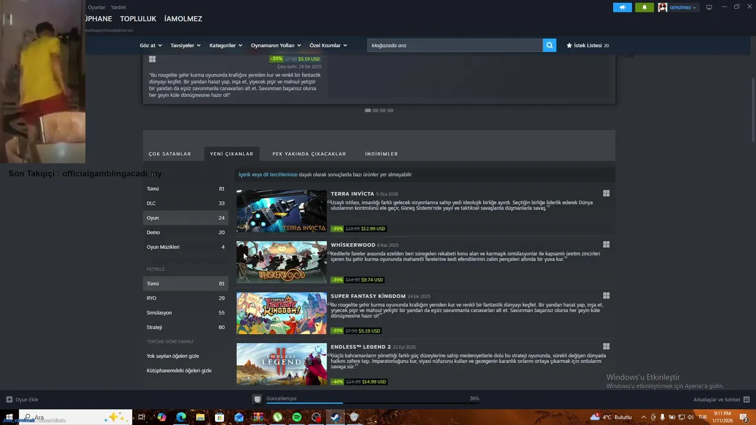The image size is (756, 425).
Task: Switch to Big Picture mode monitor icon
Action: [x=709, y=8]
